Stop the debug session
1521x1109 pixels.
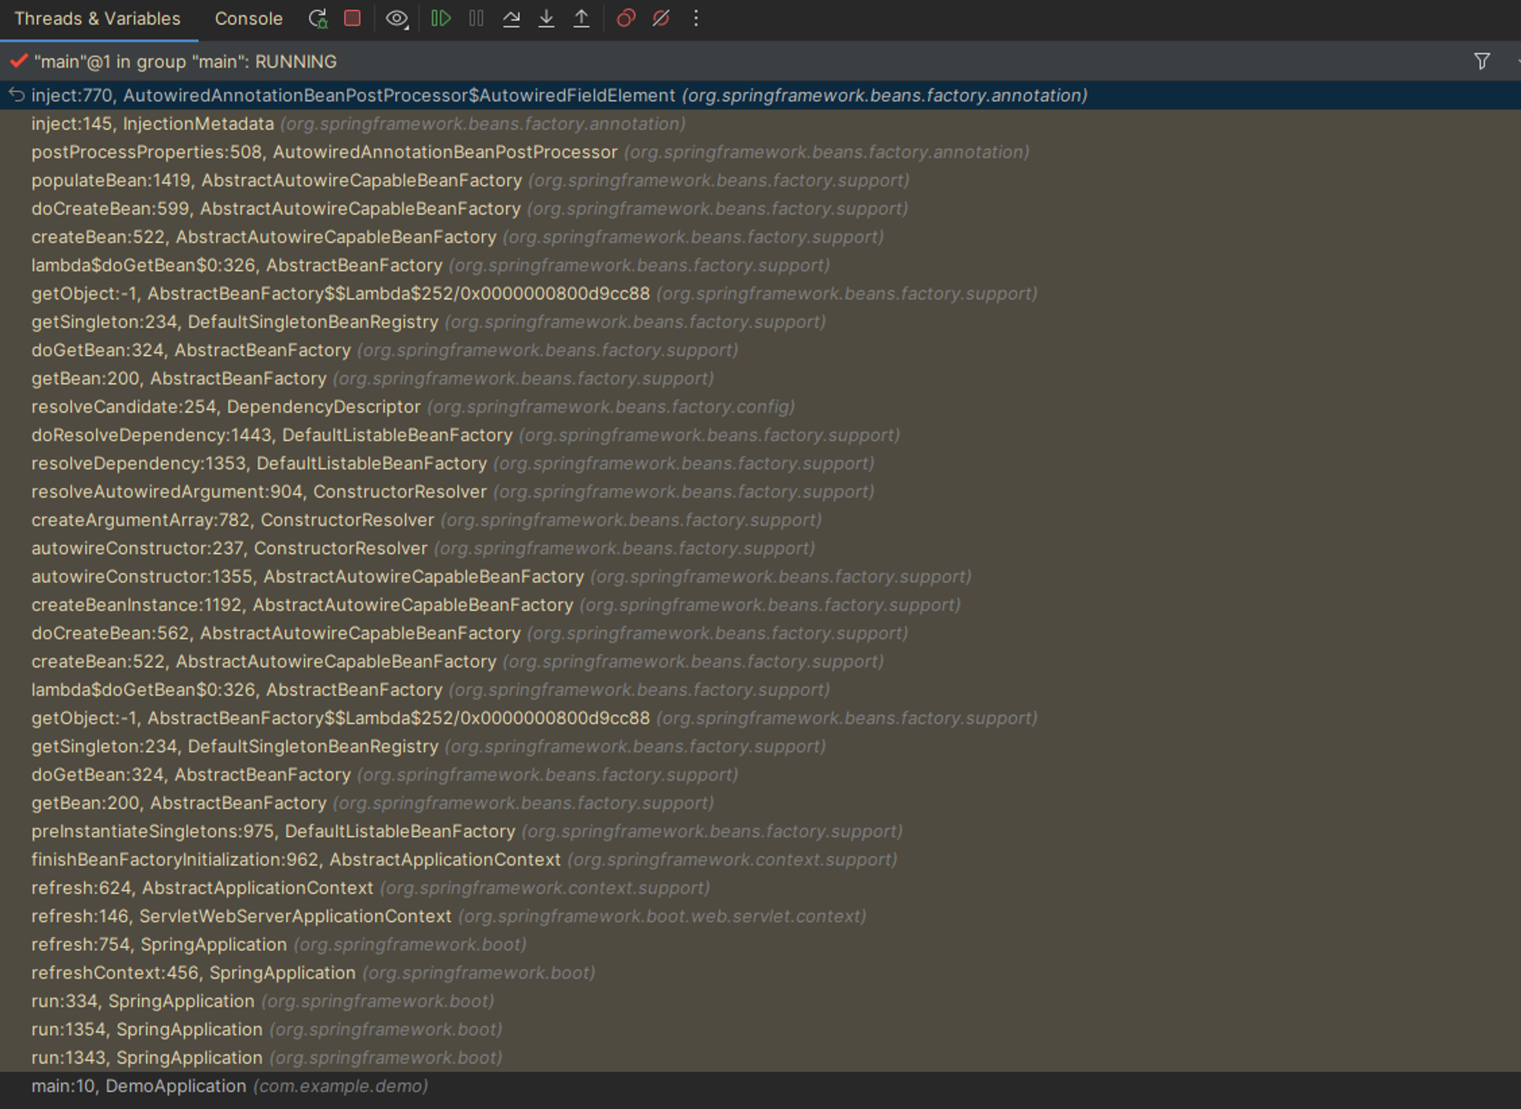352,18
